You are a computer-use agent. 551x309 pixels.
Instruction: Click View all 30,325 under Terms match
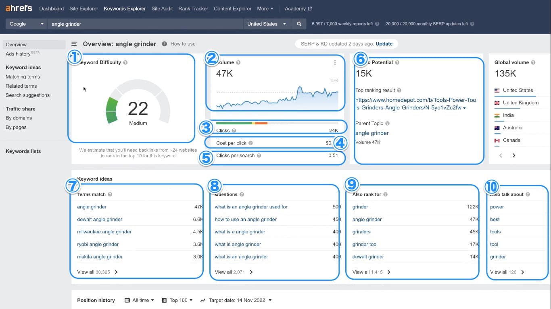(97, 272)
